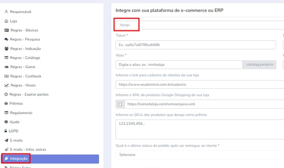The width and height of the screenshot is (284, 168).
Task: Click the catalog.yampi.io suffix label
Action: 260,64
